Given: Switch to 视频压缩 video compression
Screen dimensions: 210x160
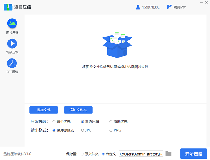Looking at the screenshot, I should click(x=12, y=43).
